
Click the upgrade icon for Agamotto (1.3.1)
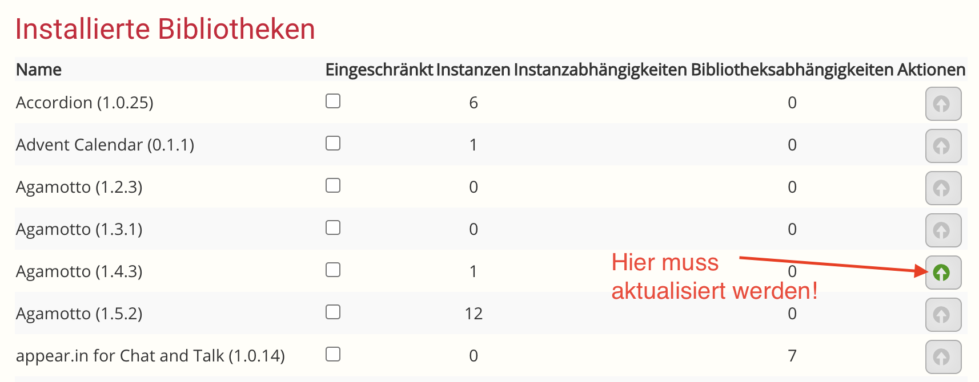click(x=942, y=230)
